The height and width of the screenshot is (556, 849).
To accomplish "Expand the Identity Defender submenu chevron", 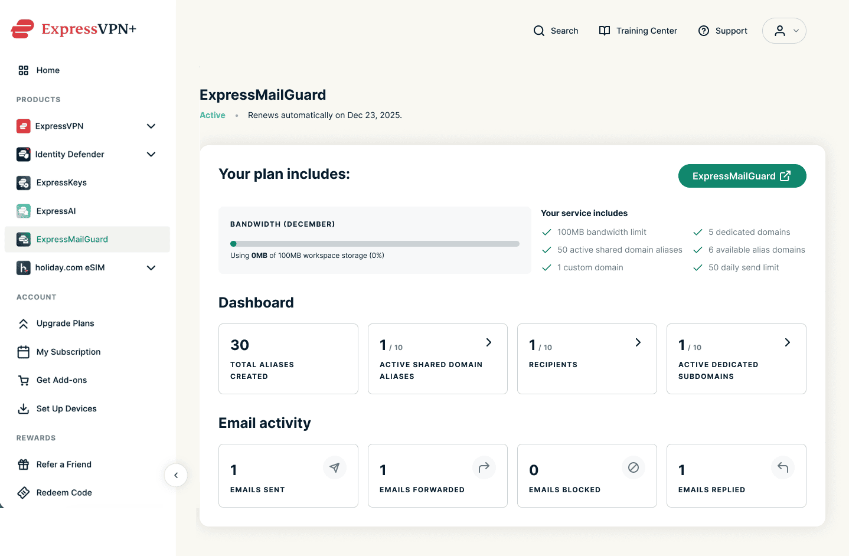I will [x=151, y=154].
